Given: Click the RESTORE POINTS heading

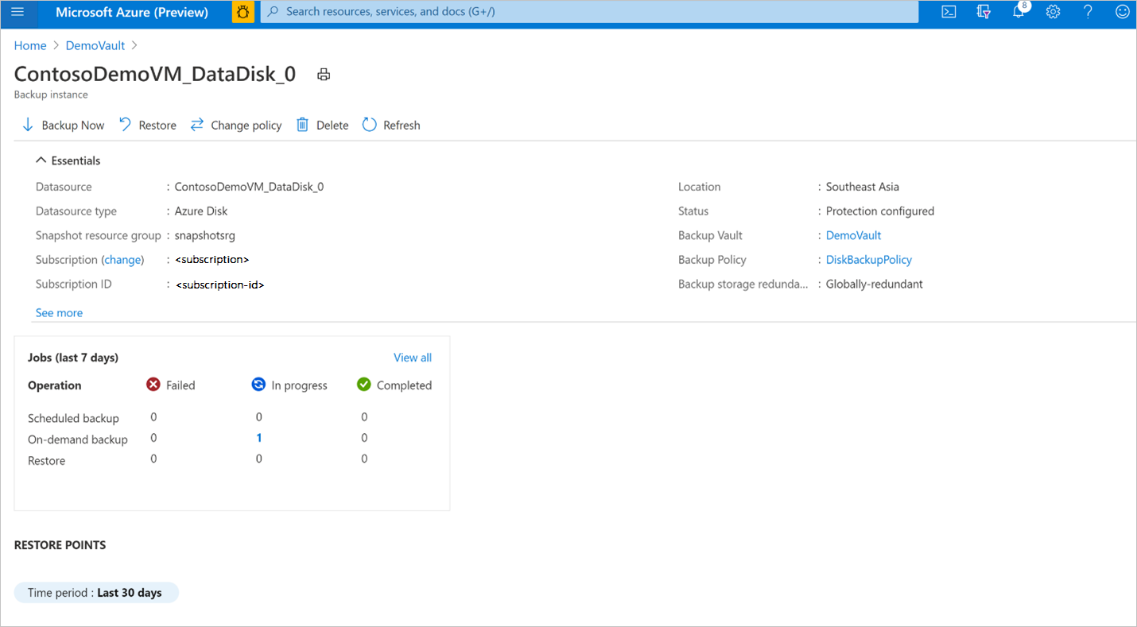Looking at the screenshot, I should tap(60, 545).
